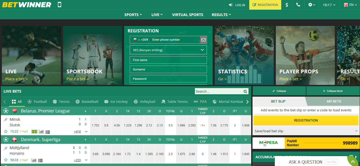The image size is (360, 166).
Task: Open list view icon for Minsk match
Action: [48, 132]
